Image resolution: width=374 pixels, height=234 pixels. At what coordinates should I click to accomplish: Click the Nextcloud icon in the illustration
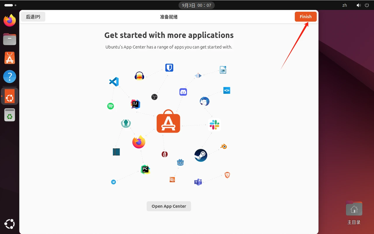click(x=227, y=90)
